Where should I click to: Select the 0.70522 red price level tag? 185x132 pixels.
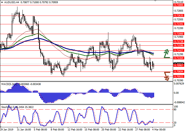pyautogui.click(x=179, y=77)
